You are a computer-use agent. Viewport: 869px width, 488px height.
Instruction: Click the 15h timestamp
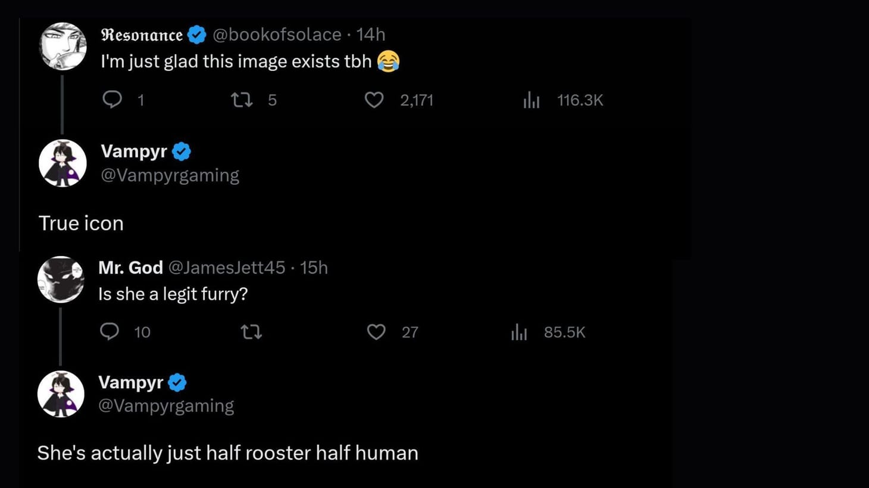(314, 267)
